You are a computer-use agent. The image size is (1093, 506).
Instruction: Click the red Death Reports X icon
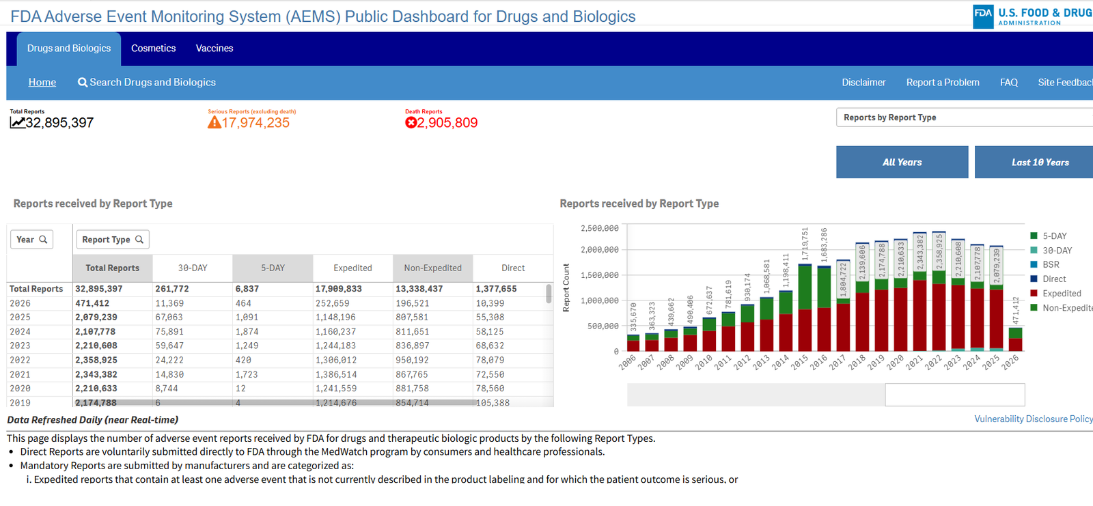tap(411, 123)
